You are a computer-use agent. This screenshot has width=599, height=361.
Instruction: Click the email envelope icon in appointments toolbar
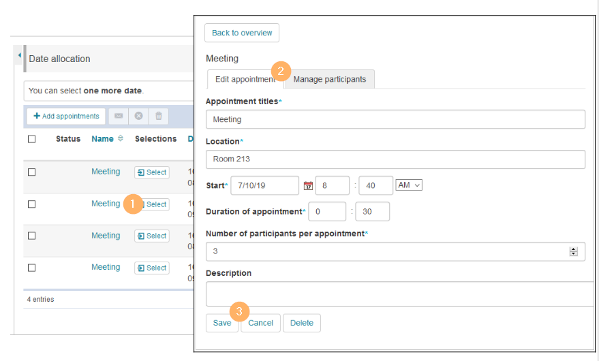click(x=119, y=116)
